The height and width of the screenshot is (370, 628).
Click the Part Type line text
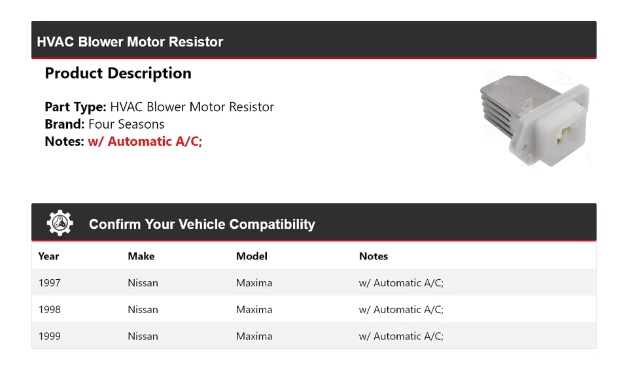click(160, 107)
